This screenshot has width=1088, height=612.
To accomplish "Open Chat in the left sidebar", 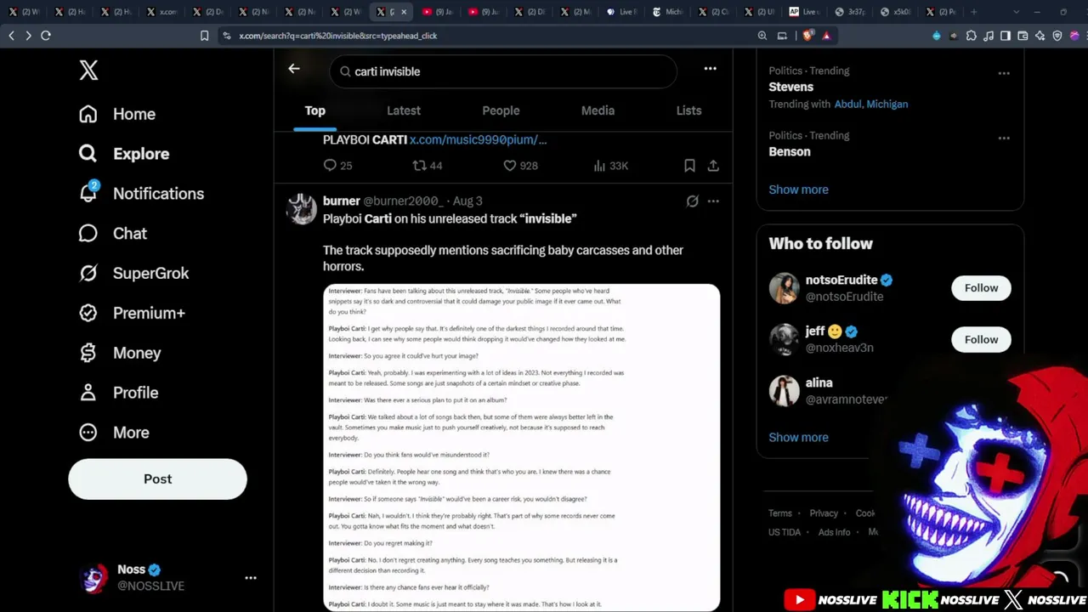I will 113,234.
